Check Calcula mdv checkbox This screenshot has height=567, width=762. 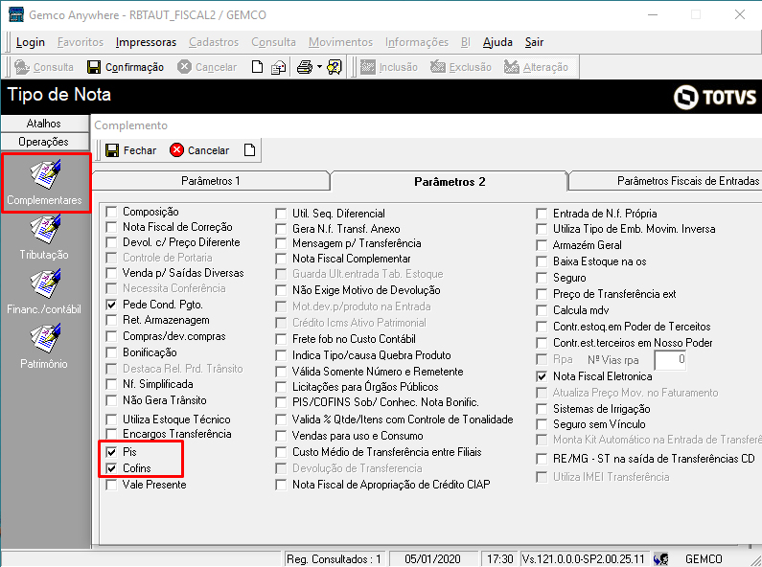tap(542, 310)
